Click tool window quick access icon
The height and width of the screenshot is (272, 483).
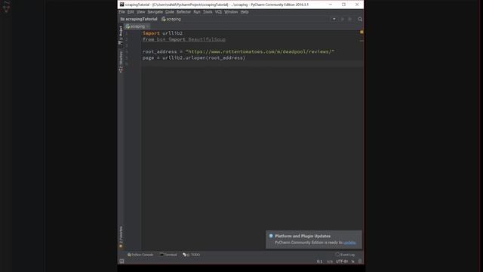click(x=122, y=261)
